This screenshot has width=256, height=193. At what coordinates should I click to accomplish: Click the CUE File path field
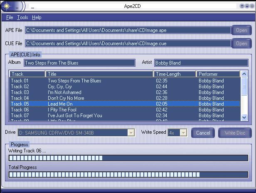(x=128, y=43)
